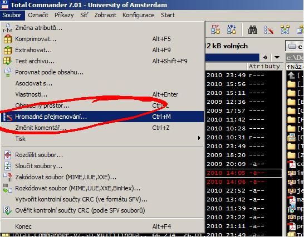This screenshot has width=304, height=237.
Task: Select Porovnat podle obsahu menu entry
Action: (102, 72)
